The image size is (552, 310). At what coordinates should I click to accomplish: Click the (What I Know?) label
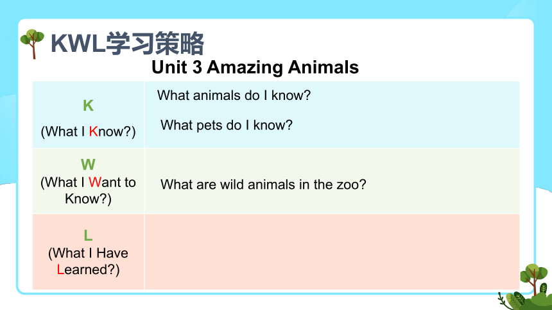tap(88, 131)
